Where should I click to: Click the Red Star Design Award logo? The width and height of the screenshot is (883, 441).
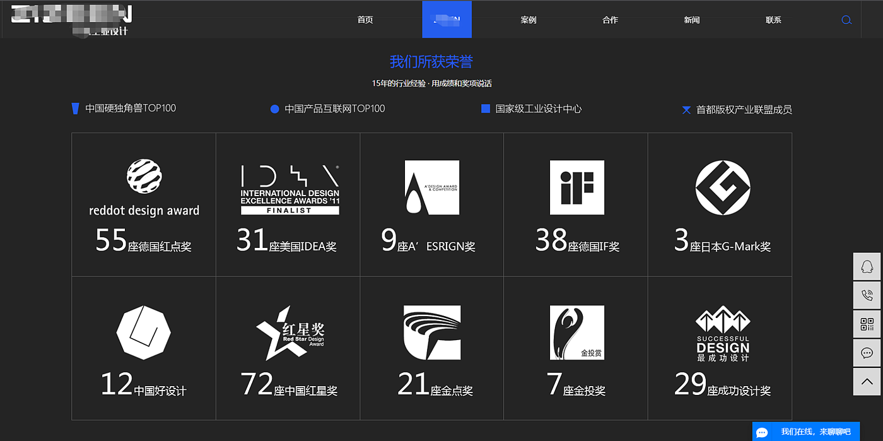[x=290, y=333]
